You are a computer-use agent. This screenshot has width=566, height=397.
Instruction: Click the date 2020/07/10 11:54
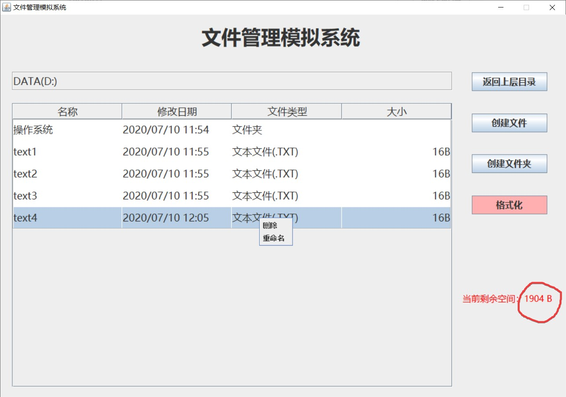tap(166, 130)
